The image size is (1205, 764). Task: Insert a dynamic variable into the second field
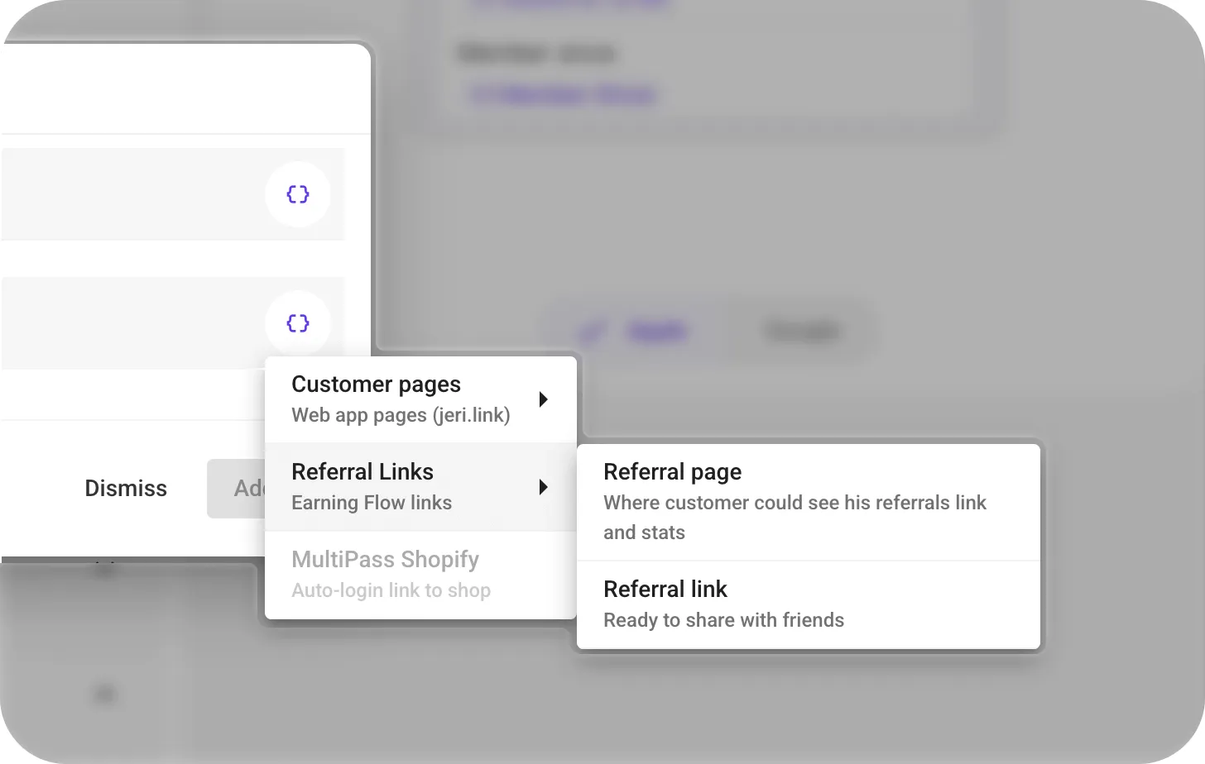click(x=298, y=322)
